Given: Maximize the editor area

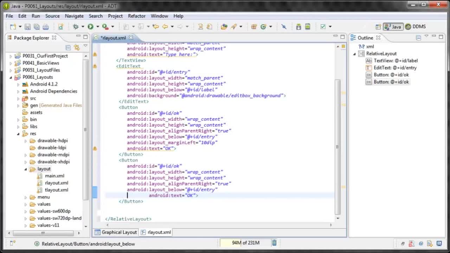Looking at the screenshot, I should [x=342, y=37].
